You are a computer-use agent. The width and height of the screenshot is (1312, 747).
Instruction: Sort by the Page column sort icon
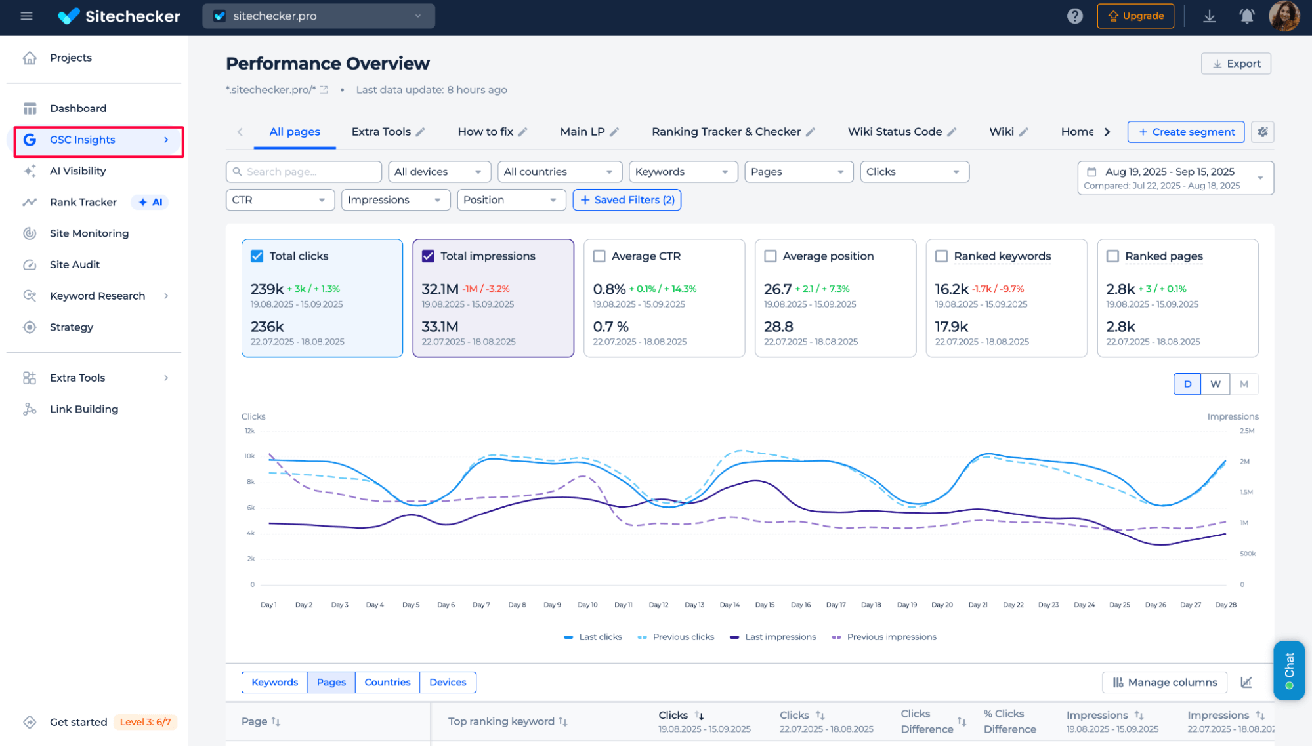[x=276, y=721]
